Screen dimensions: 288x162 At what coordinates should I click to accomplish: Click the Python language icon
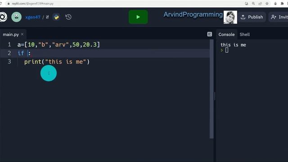pos(56,17)
